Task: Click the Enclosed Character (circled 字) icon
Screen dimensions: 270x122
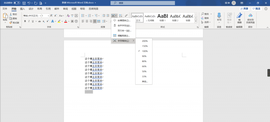Action: pos(76,21)
